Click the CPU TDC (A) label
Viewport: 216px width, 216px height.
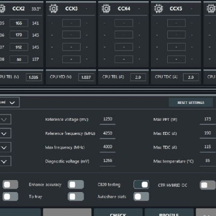(166, 77)
